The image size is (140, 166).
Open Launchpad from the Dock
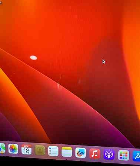pos(124,155)
